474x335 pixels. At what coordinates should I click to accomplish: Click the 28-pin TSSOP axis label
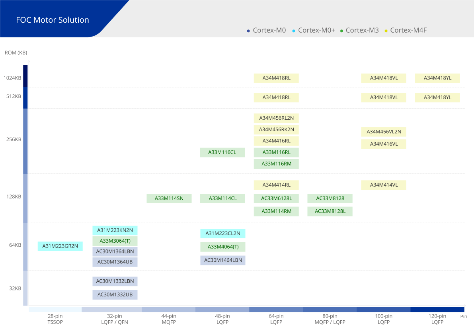coord(55,319)
